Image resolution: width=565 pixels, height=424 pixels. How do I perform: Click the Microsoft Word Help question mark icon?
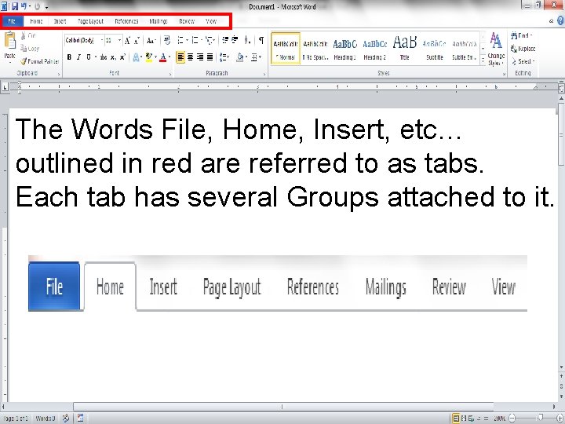coord(560,21)
